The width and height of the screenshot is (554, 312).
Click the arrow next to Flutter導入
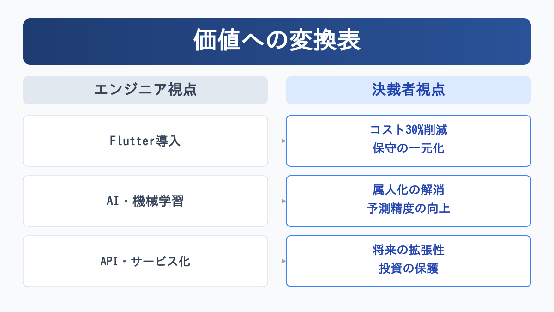tap(283, 141)
